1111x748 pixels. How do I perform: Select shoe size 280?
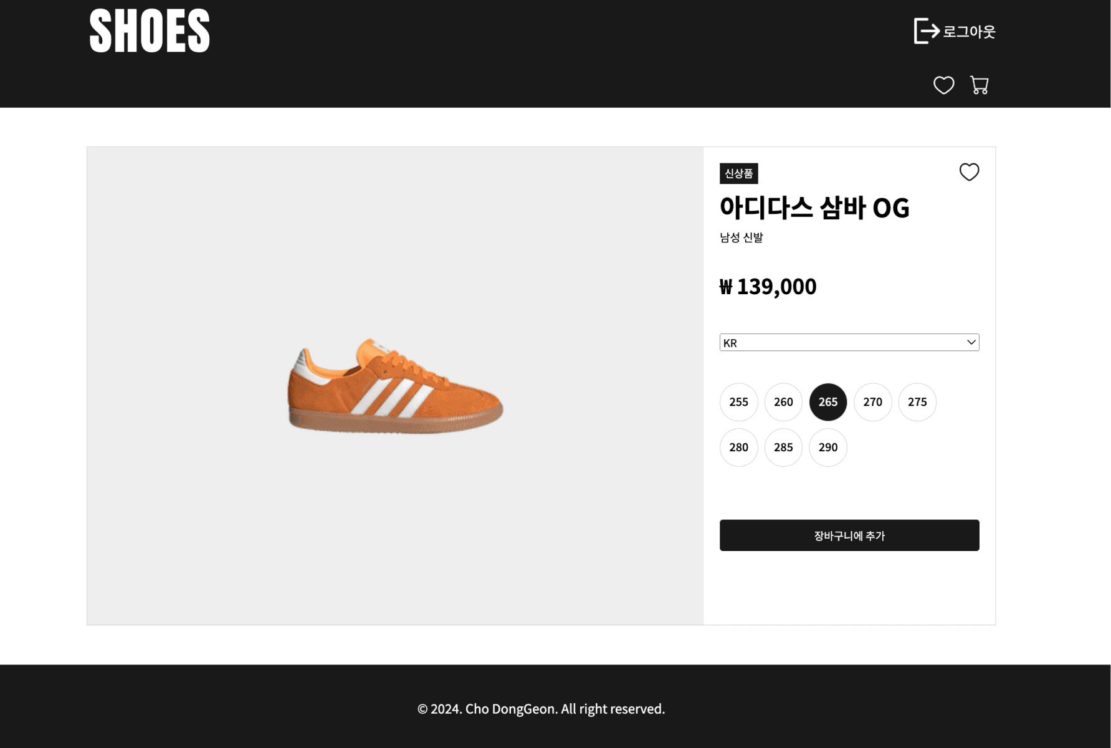pos(738,448)
